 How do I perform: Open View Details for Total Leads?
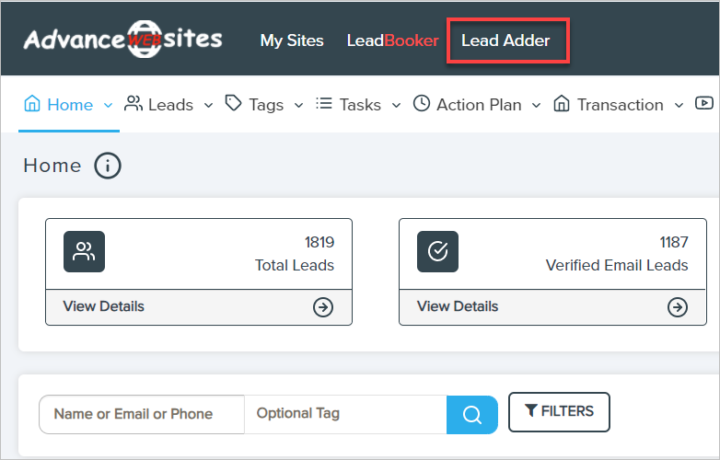pyautogui.click(x=104, y=306)
